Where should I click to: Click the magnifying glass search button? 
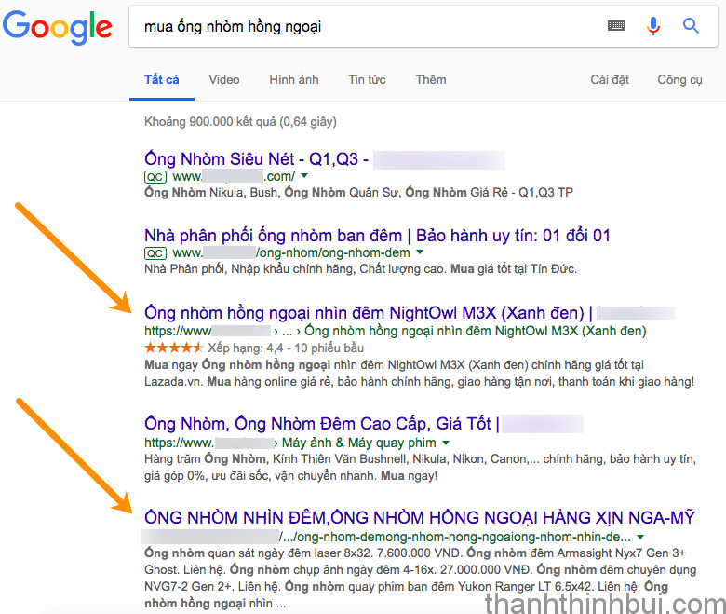click(691, 26)
